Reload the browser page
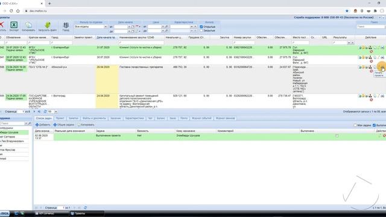Viewport: 386px width, 217px height. coord(11,11)
